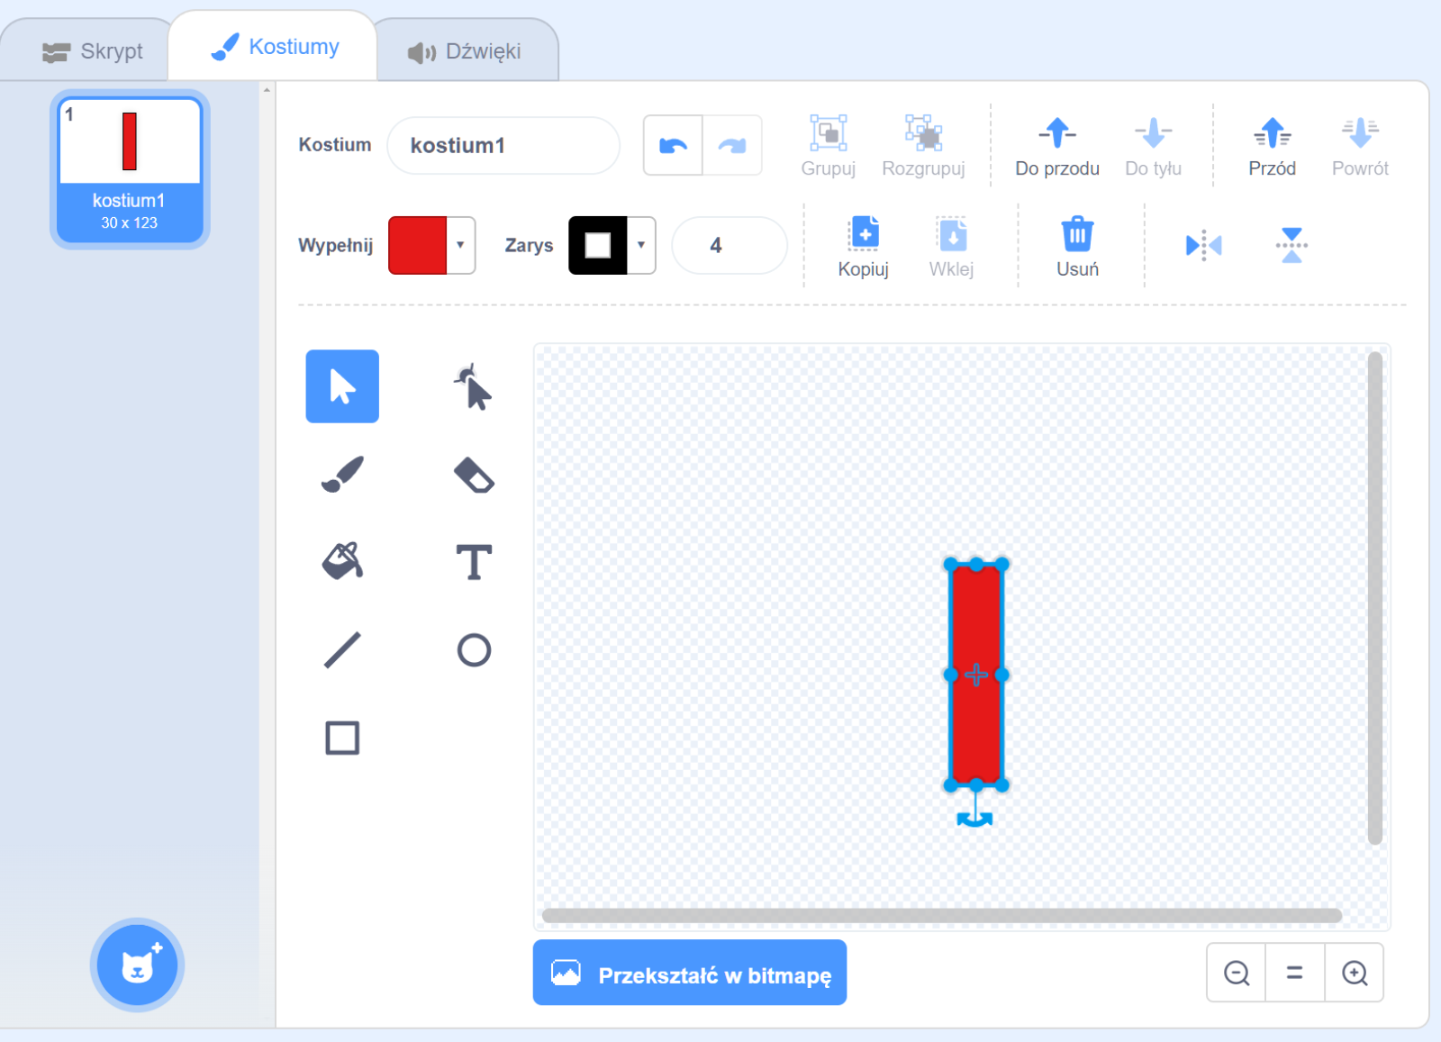Select the Rectangle tool
Screen dimensions: 1441x1042
[342, 738]
